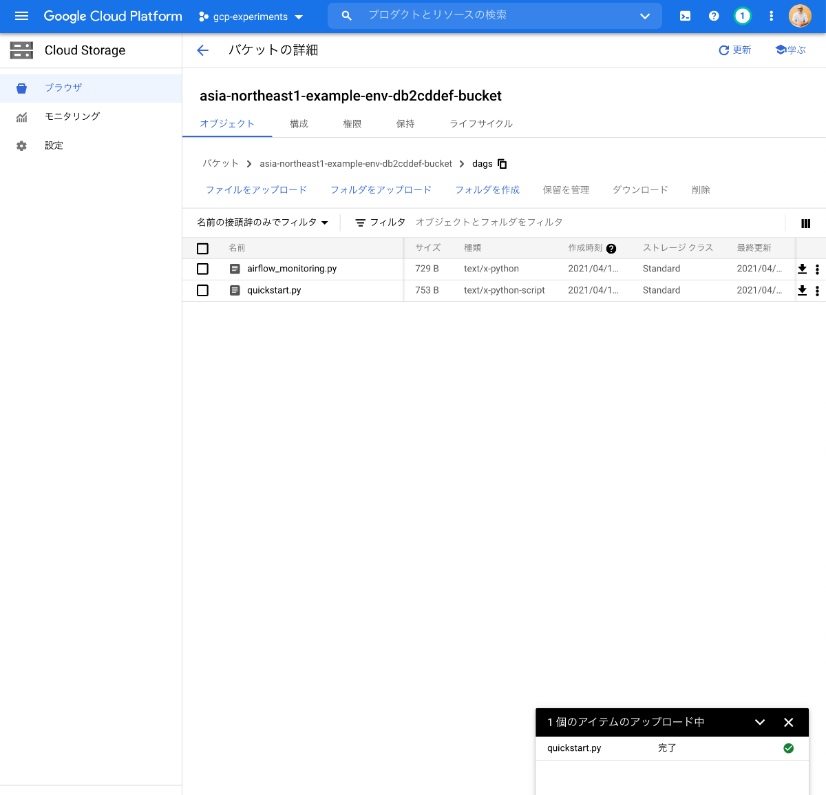Click text/x-python-script type cell
The height and width of the screenshot is (795, 826).
504,290
